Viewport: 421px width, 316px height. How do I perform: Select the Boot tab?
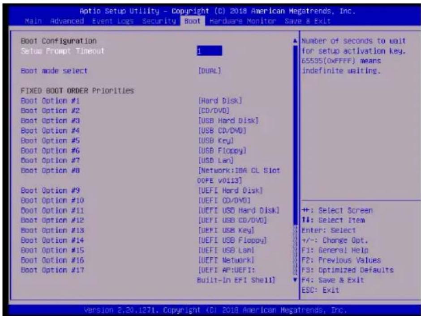pos(192,21)
